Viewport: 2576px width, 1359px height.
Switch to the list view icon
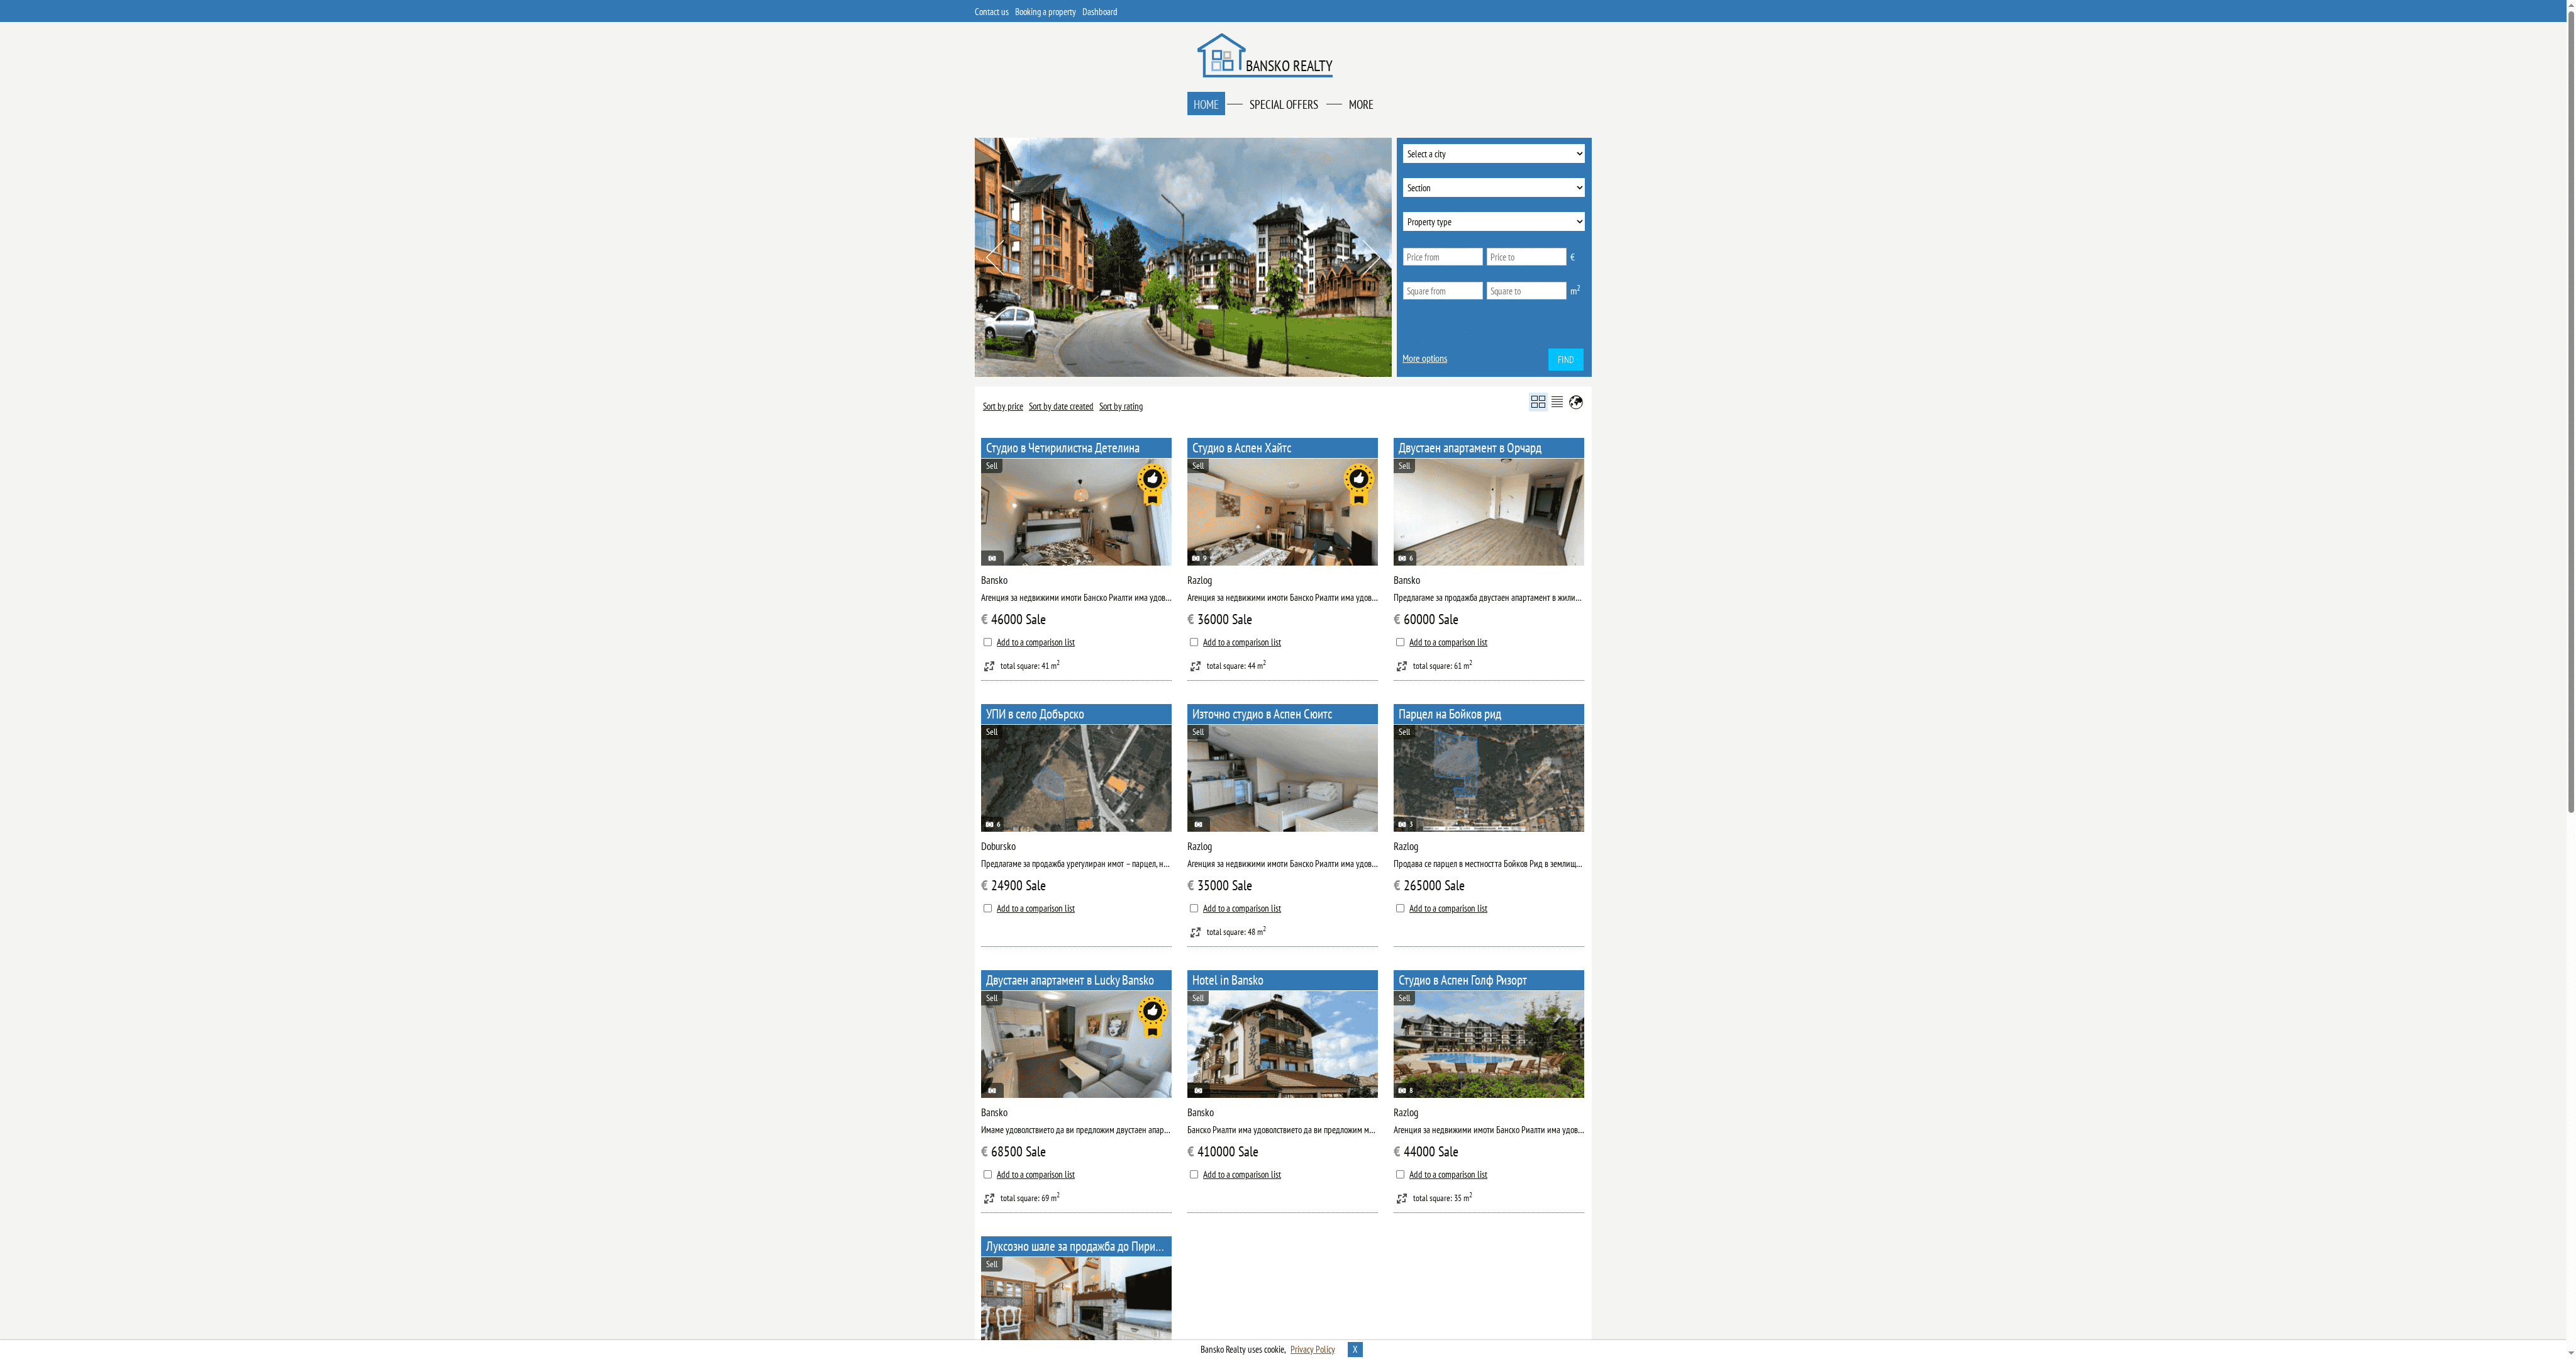tap(1557, 401)
